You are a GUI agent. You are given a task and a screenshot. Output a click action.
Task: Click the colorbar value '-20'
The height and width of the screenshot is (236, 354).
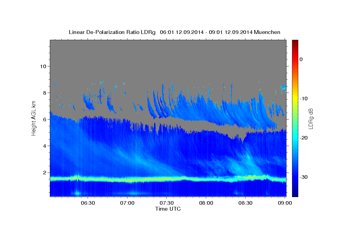304,138
